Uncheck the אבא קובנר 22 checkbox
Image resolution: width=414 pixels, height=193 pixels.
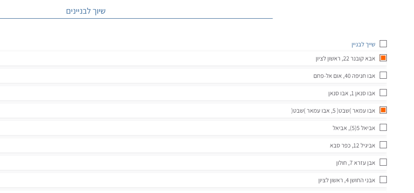384,58
